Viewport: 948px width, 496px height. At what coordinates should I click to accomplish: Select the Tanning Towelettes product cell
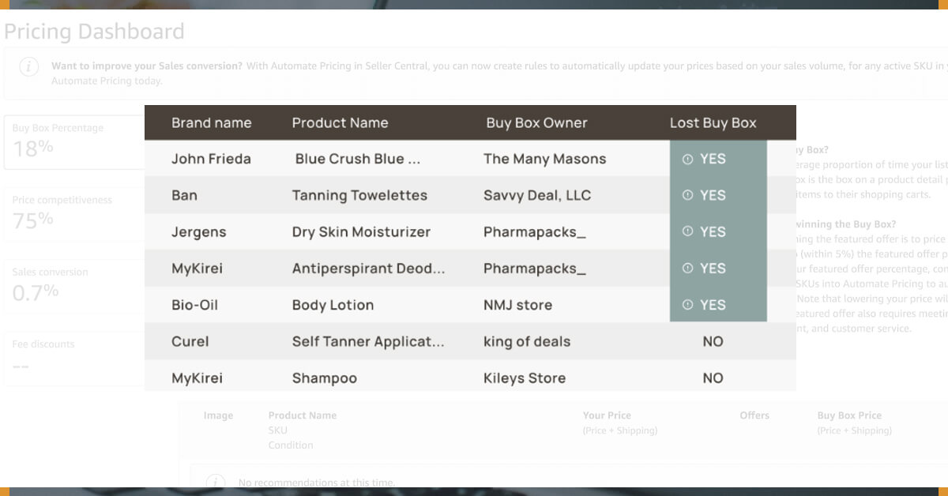tap(359, 195)
